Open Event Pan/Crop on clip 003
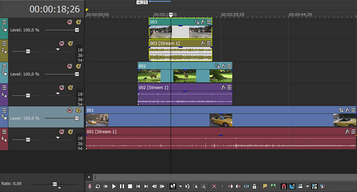Viewport: 357px width, 192px height. tap(197, 22)
